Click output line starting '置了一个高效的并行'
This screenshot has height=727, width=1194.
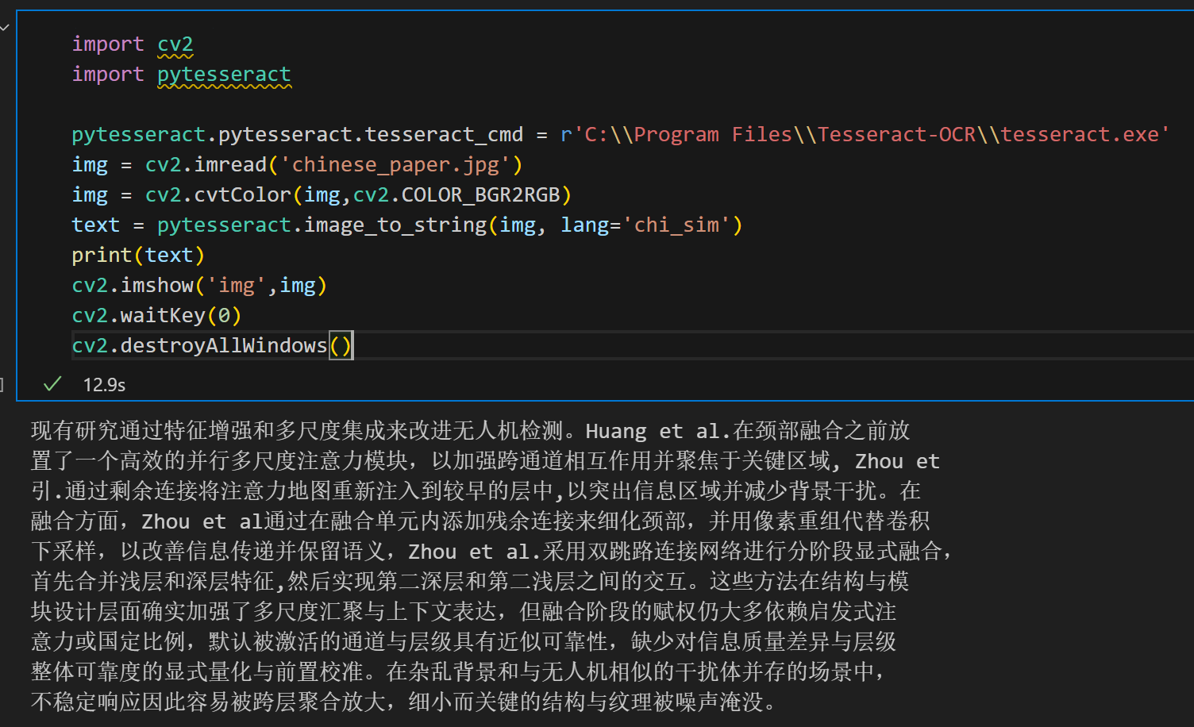(x=485, y=461)
